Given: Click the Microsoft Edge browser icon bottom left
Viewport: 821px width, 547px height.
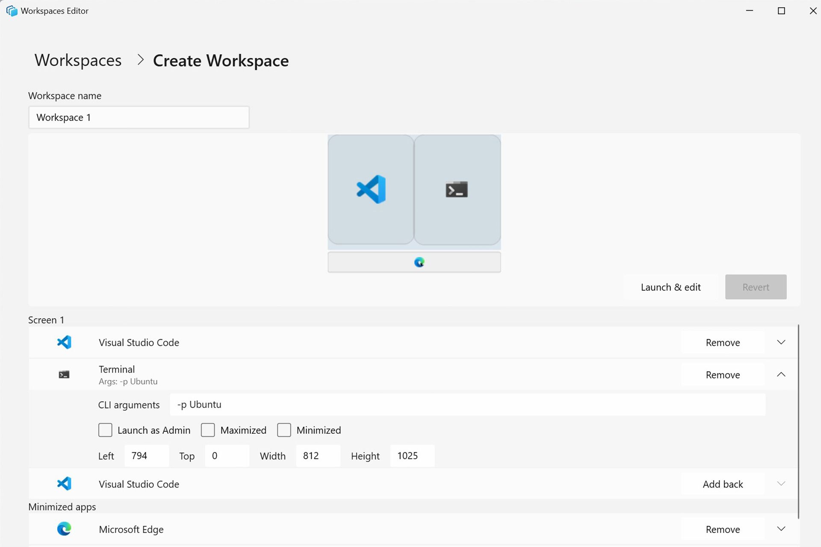Looking at the screenshot, I should point(64,529).
